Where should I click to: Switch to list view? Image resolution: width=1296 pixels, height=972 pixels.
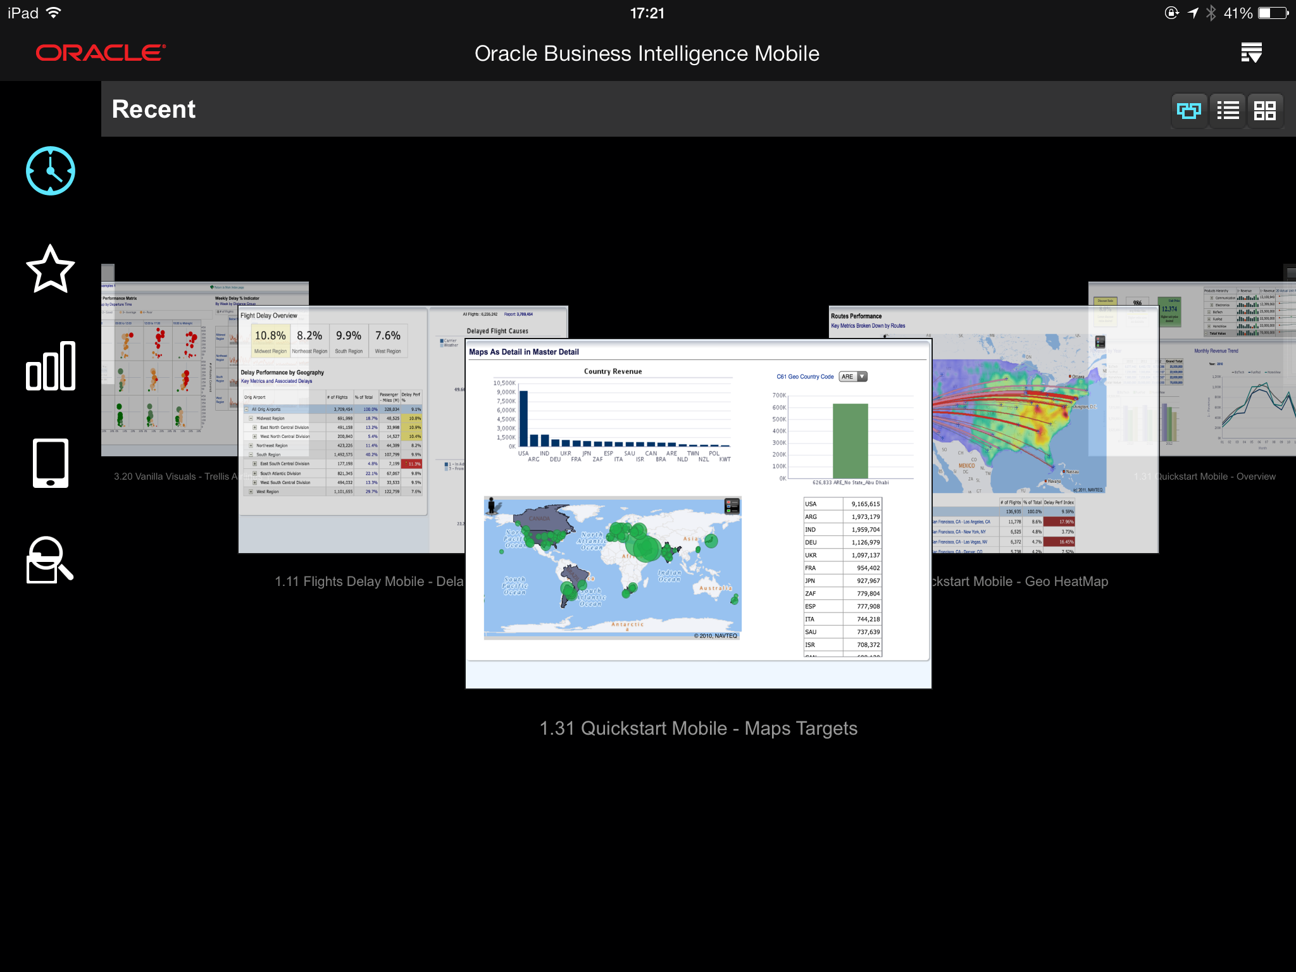1228,111
